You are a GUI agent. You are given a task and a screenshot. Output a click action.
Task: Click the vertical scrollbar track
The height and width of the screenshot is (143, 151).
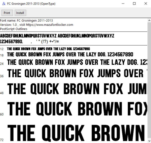[149, 81]
